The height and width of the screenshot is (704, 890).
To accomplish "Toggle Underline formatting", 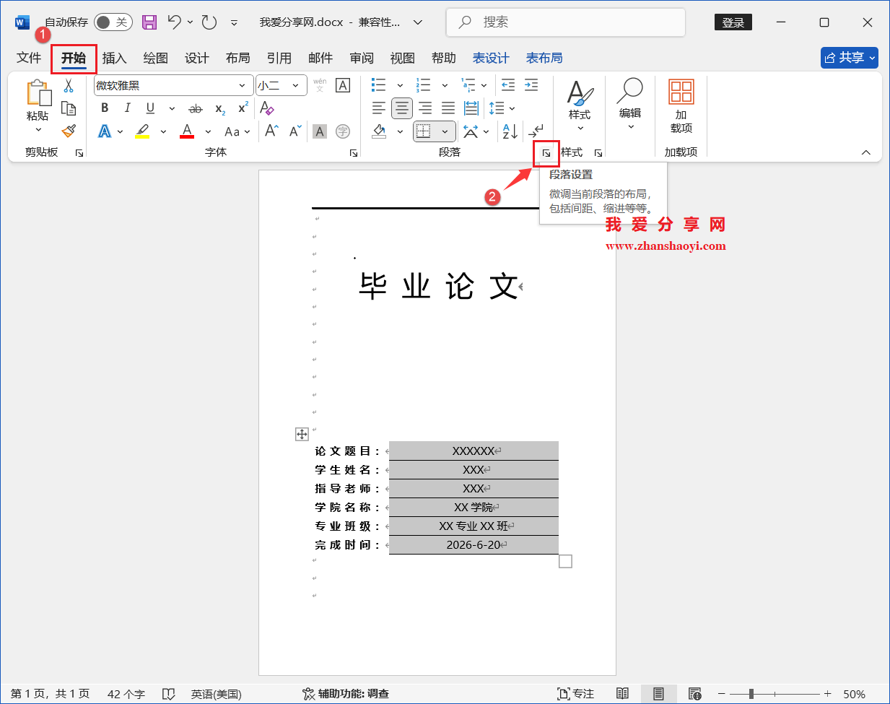I will pos(150,108).
